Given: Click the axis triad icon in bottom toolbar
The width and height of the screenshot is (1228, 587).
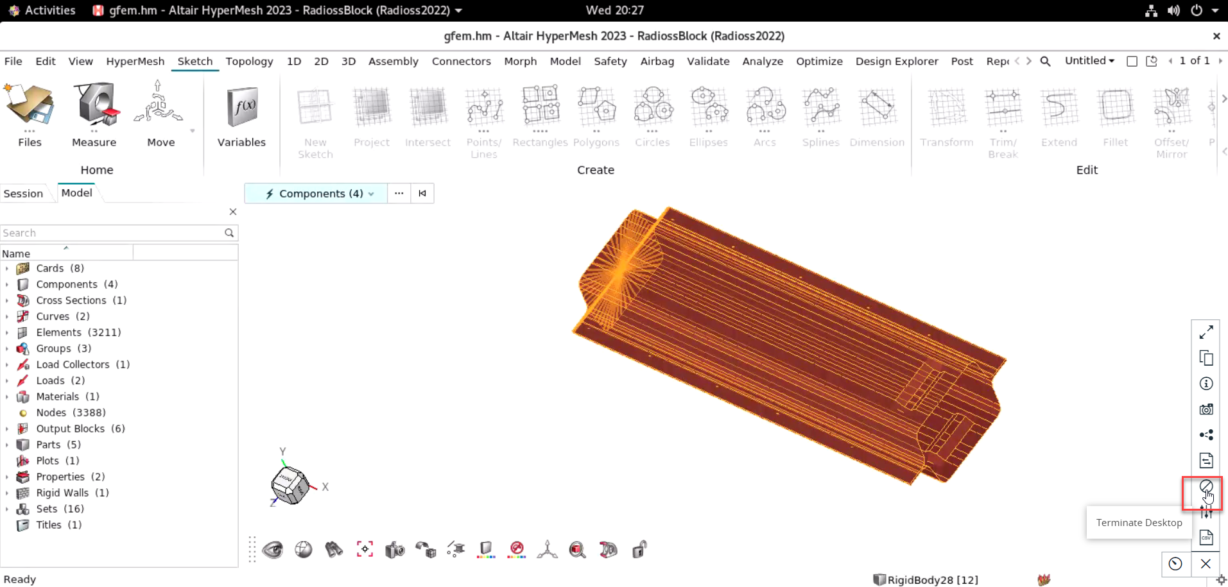Looking at the screenshot, I should click(548, 550).
